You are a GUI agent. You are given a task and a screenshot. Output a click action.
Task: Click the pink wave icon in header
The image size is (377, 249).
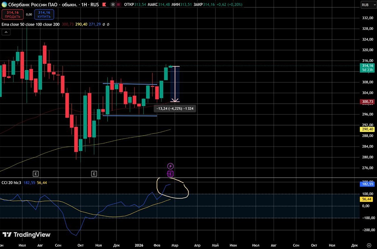(x=118, y=4)
